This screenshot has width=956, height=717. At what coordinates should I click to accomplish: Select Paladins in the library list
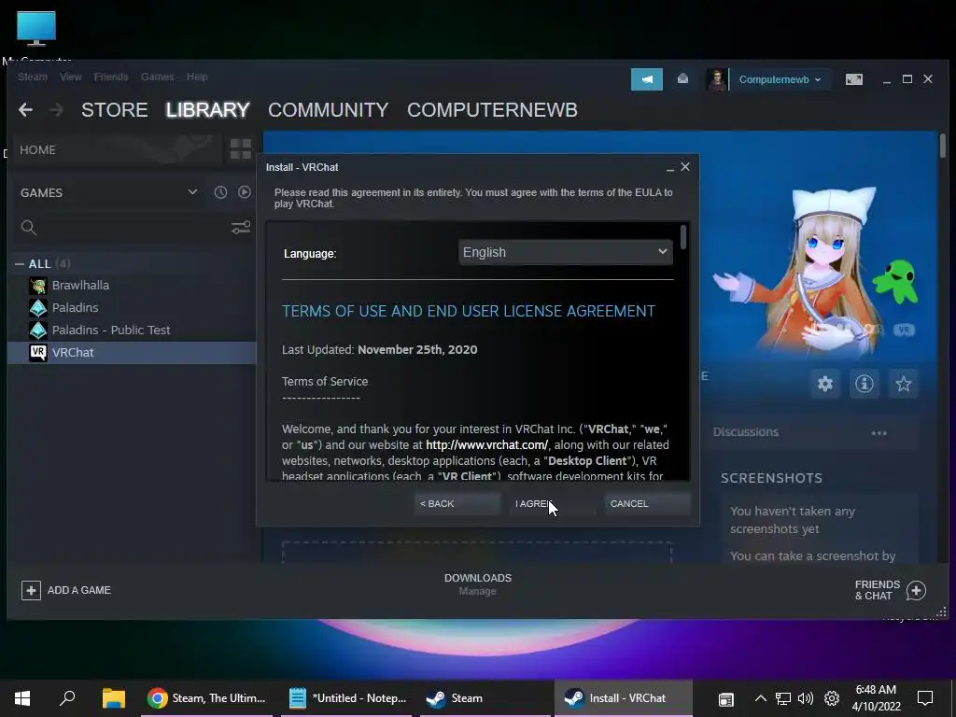point(75,308)
